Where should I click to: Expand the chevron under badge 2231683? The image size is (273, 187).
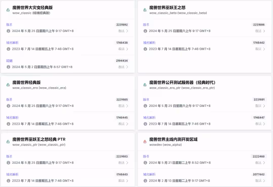[x=127, y=163]
